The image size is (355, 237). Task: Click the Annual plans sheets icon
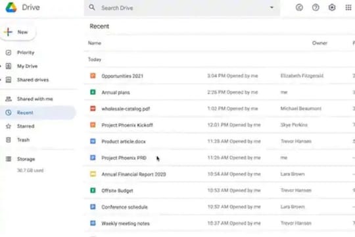click(x=93, y=92)
